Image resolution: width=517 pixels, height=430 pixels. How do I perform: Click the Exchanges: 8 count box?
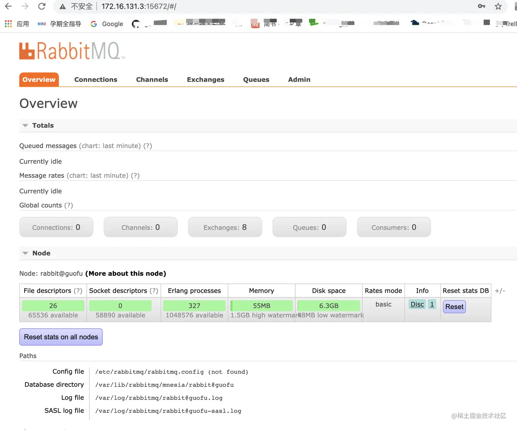(225, 227)
